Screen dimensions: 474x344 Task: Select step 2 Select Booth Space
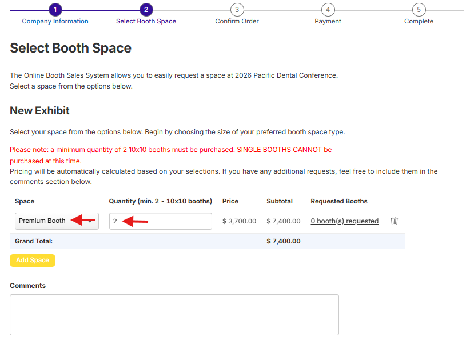point(146,14)
